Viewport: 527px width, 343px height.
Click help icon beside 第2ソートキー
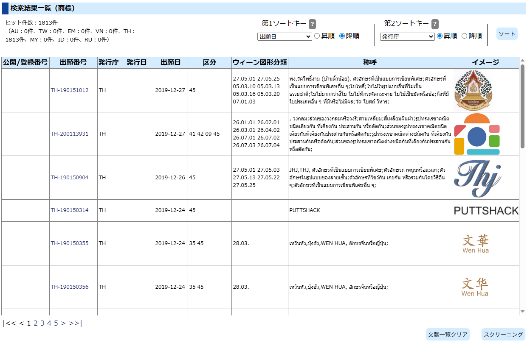click(x=435, y=24)
